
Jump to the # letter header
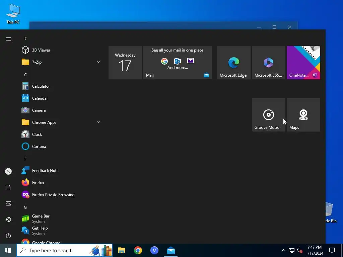[25, 38]
